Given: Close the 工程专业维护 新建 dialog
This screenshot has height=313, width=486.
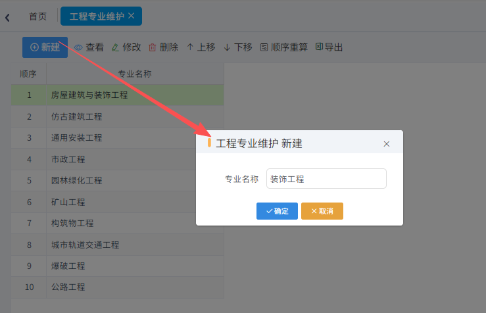Looking at the screenshot, I should tap(386, 144).
